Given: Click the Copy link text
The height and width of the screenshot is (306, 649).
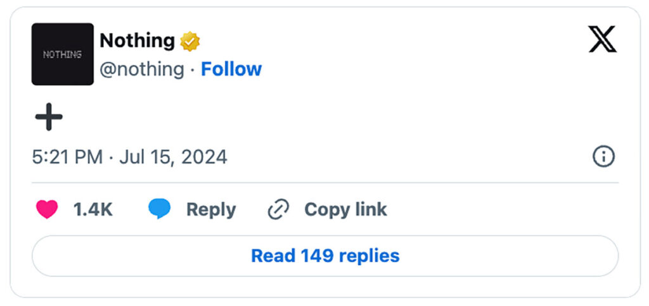Looking at the screenshot, I should [345, 210].
